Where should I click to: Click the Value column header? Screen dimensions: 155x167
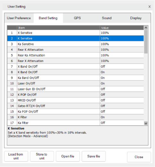122,28
